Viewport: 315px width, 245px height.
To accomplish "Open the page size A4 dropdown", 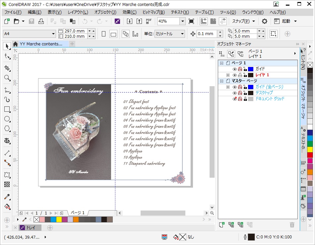I will pyautogui.click(x=53, y=34).
